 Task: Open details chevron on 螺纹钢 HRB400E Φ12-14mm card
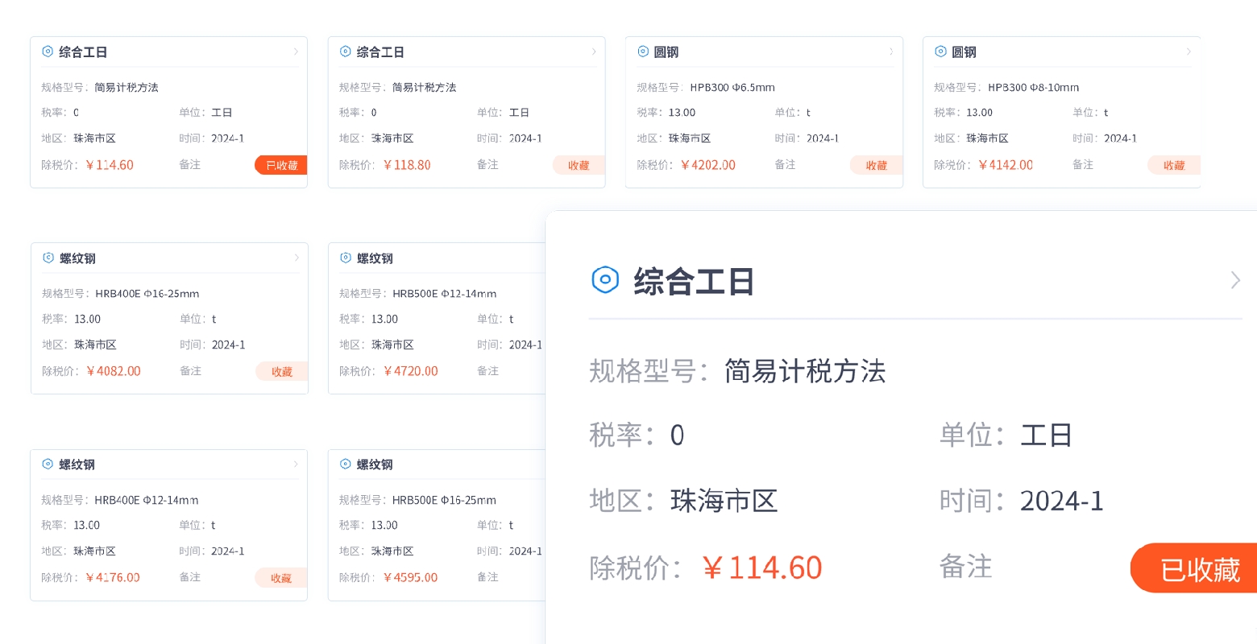296,464
